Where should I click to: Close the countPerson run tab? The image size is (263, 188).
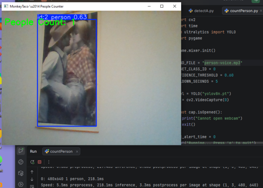pos(77,151)
